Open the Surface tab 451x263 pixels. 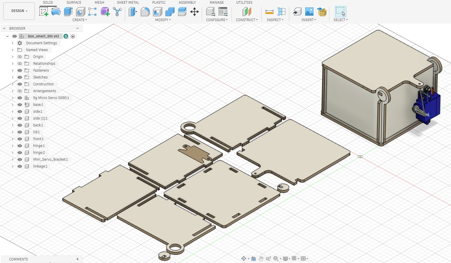coord(74,3)
